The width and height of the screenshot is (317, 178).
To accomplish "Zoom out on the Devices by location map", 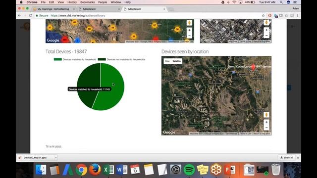I will coord(266,128).
